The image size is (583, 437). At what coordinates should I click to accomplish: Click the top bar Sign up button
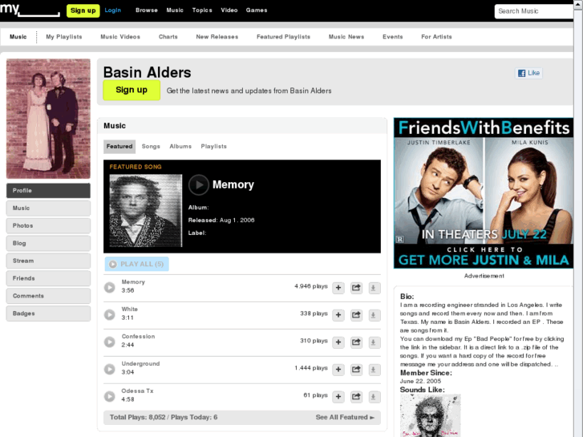pyautogui.click(x=83, y=10)
